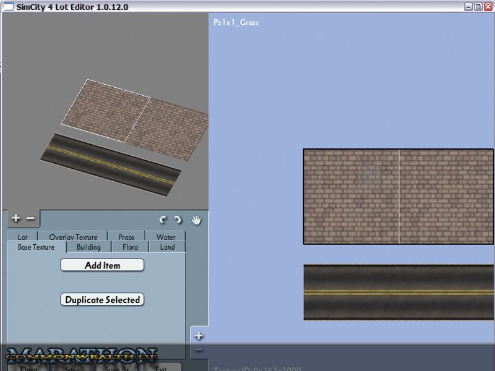Switch to the Building tab

tap(88, 247)
